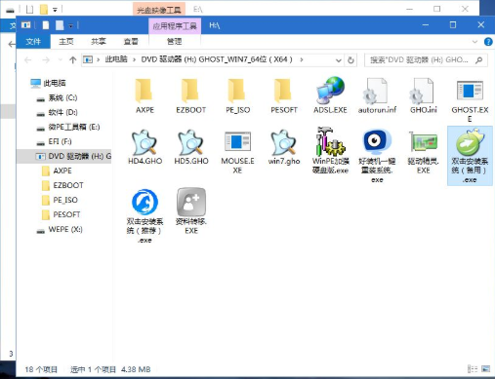Open the EZBOOT folder icon in file list
This screenshot has width=495, height=379.
(190, 90)
